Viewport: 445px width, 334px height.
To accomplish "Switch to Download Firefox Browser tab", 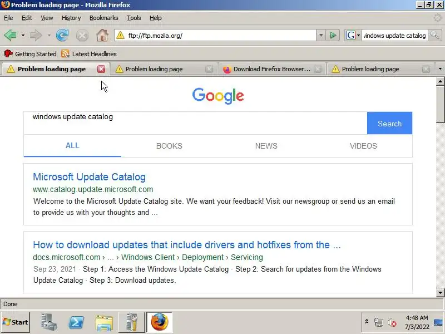I will coord(271,69).
